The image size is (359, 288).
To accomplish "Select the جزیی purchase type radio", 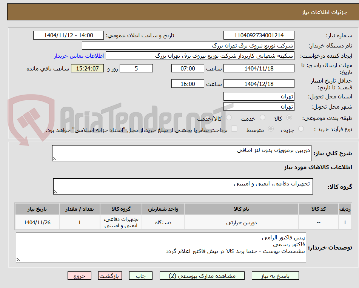I will pos(301,129).
